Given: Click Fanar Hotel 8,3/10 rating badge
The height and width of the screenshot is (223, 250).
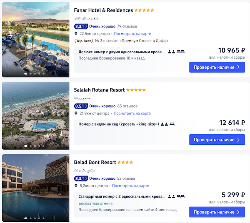Looking at the screenshot, I should pyautogui.click(x=81, y=26).
